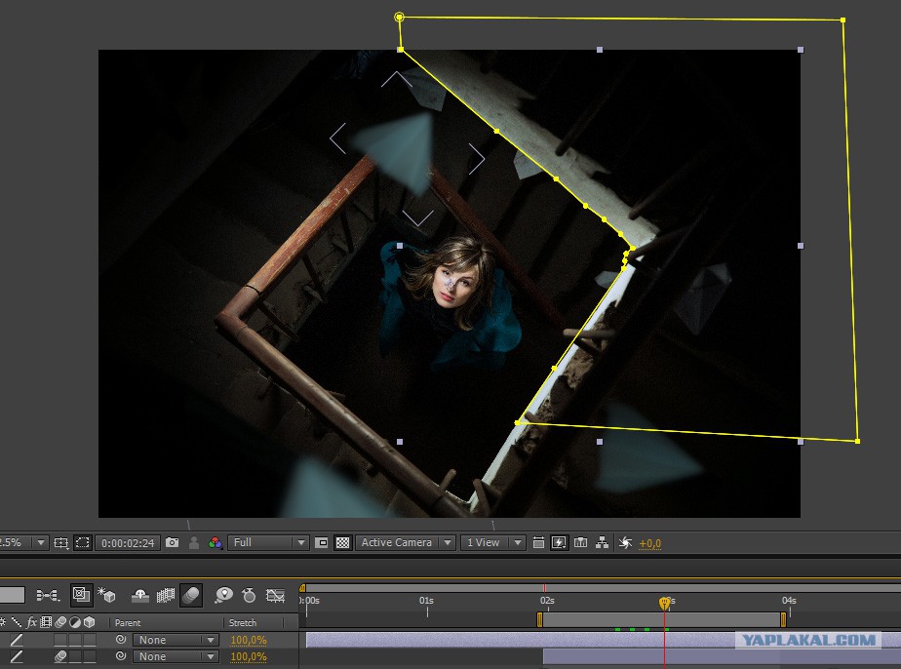Open first layer's Parent None dropdown
The height and width of the screenshot is (669, 901).
[x=176, y=640]
